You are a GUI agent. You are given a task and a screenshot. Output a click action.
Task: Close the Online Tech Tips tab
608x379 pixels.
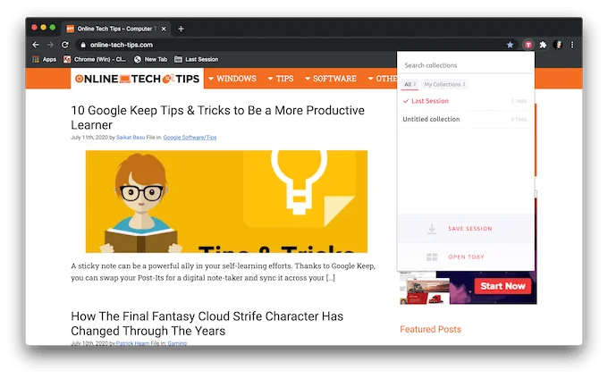coord(164,29)
